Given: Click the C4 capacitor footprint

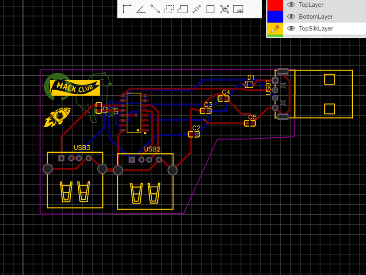Looking at the screenshot, I should (x=223, y=99).
